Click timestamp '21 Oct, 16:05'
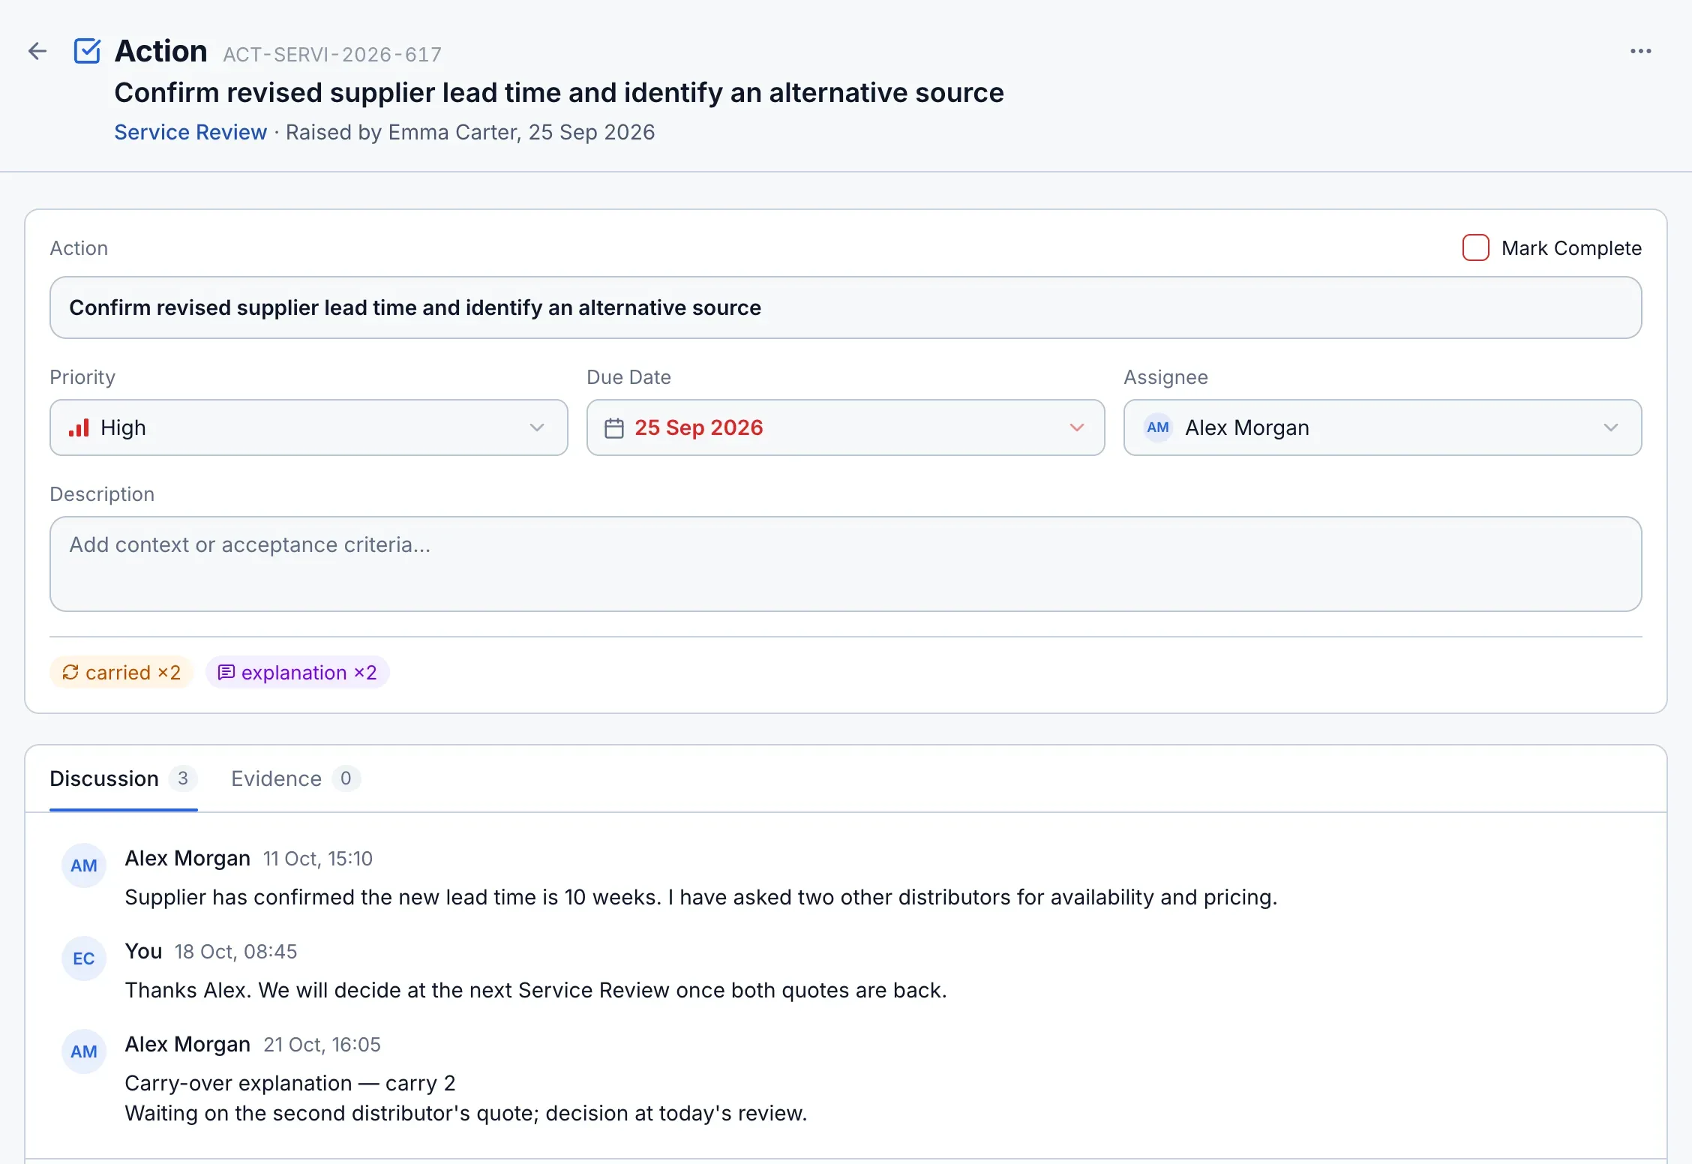1692x1164 pixels. tap(322, 1045)
